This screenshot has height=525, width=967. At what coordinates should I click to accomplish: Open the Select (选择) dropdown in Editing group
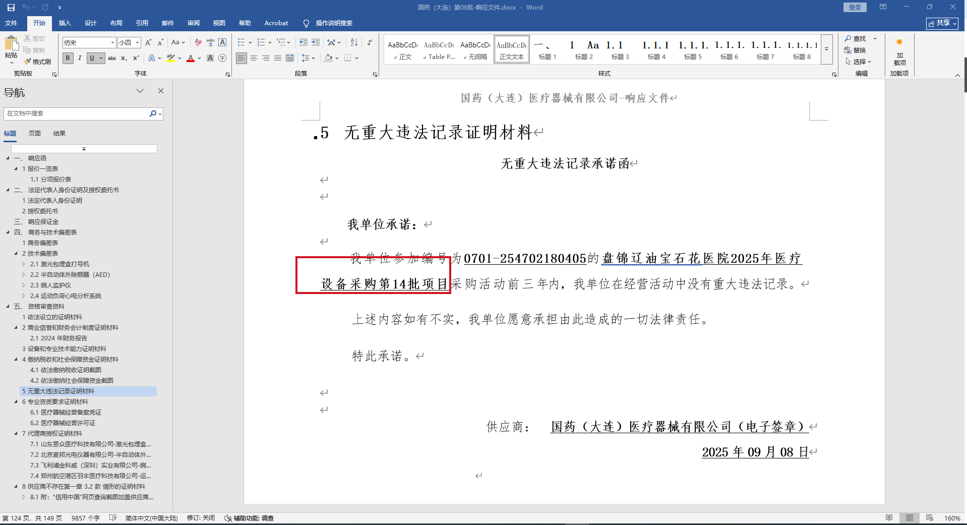(x=858, y=62)
